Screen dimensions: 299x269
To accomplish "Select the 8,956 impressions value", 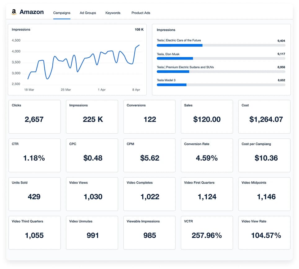I will point(281,67).
